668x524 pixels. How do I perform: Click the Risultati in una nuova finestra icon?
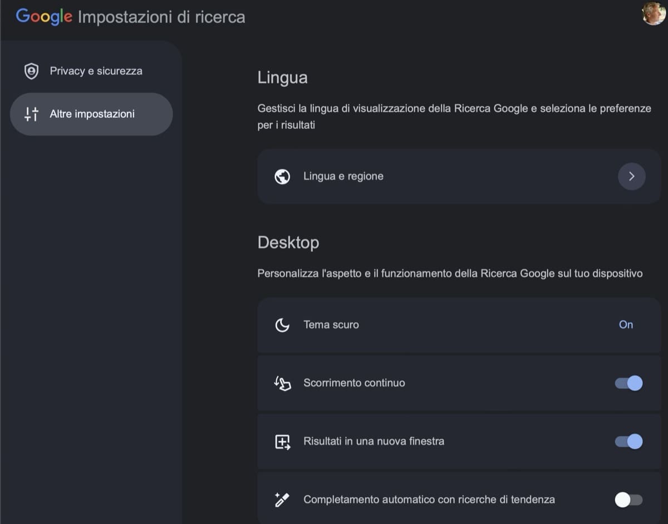coord(283,442)
